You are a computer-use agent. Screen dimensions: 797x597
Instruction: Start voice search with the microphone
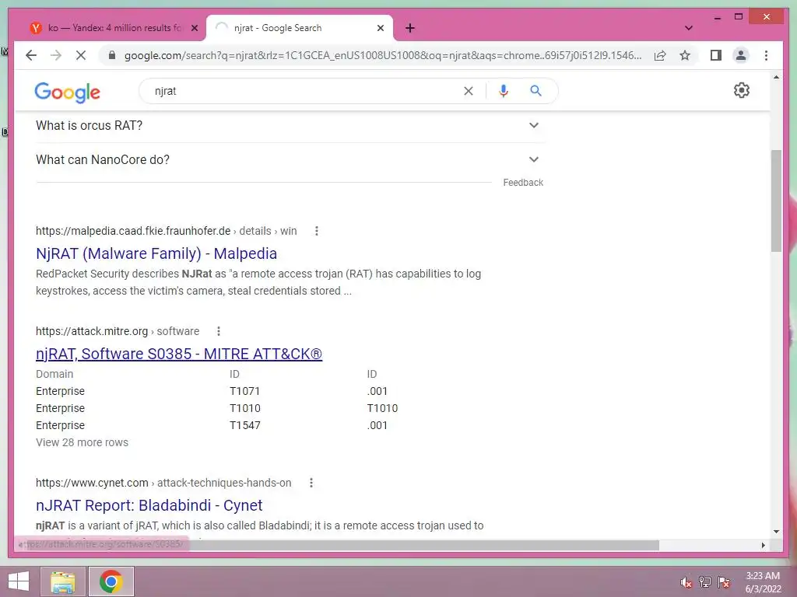[504, 91]
